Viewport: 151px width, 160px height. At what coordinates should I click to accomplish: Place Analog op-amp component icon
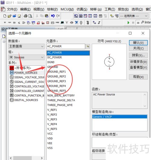click(x=24, y=23)
